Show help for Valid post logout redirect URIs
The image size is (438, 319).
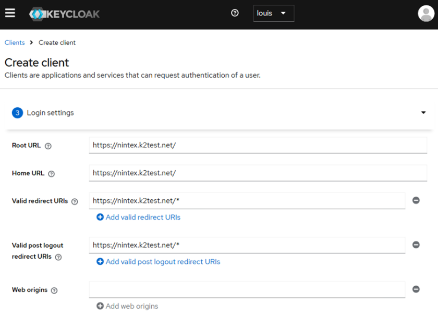click(58, 257)
